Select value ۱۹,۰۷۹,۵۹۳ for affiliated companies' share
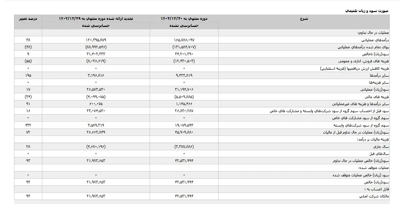This screenshot has width=405, height=204. pos(184,125)
